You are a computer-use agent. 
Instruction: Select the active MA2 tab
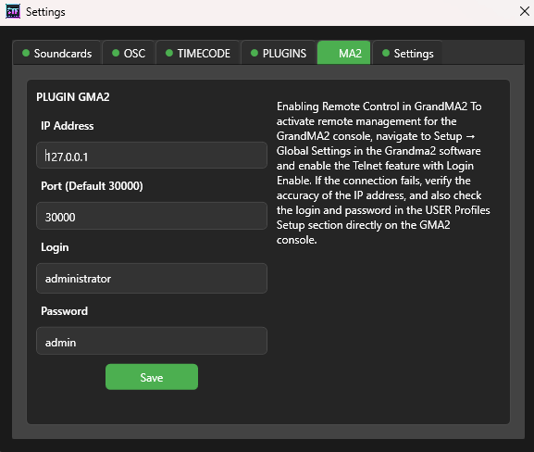coord(343,53)
